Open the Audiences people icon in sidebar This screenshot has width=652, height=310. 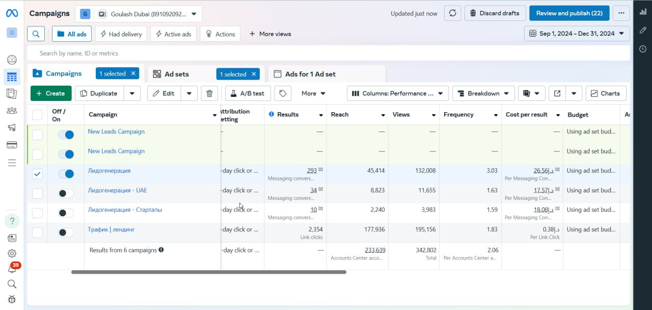(x=12, y=111)
